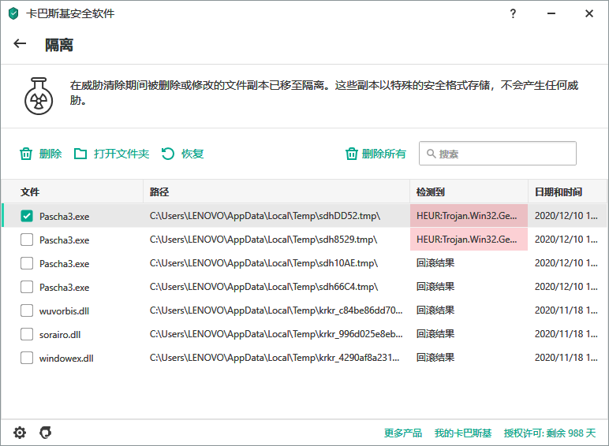Check Pascha3.exe in sdh66C4.tmp row
609x446 pixels.
point(27,287)
